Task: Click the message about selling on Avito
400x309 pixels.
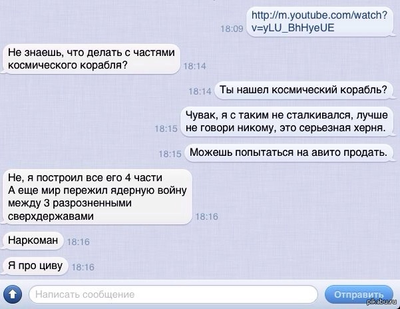Action: point(288,153)
